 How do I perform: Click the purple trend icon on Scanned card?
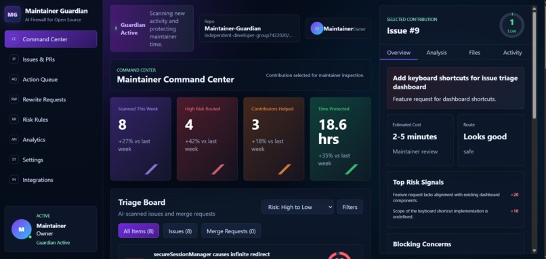pos(151,169)
